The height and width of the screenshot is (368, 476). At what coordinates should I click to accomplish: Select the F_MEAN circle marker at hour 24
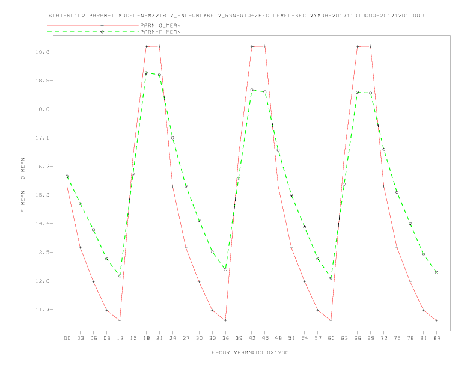pos(172,138)
